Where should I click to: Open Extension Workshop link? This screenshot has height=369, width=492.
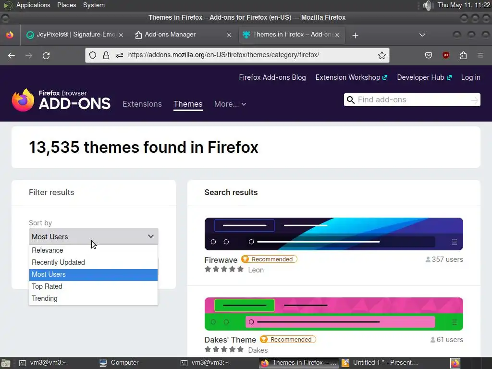tap(351, 77)
